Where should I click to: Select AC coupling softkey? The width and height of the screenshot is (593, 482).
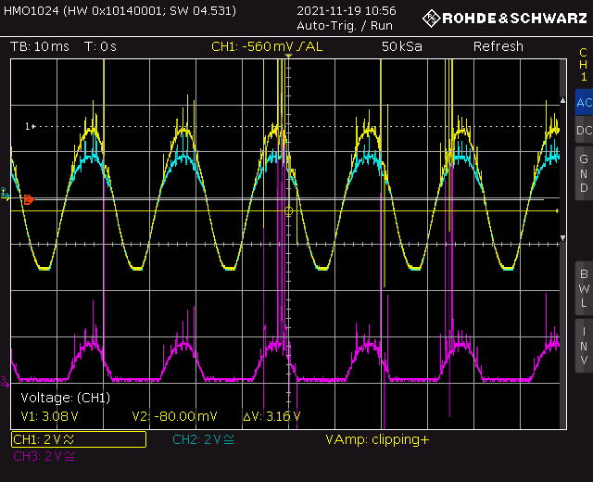(584, 102)
